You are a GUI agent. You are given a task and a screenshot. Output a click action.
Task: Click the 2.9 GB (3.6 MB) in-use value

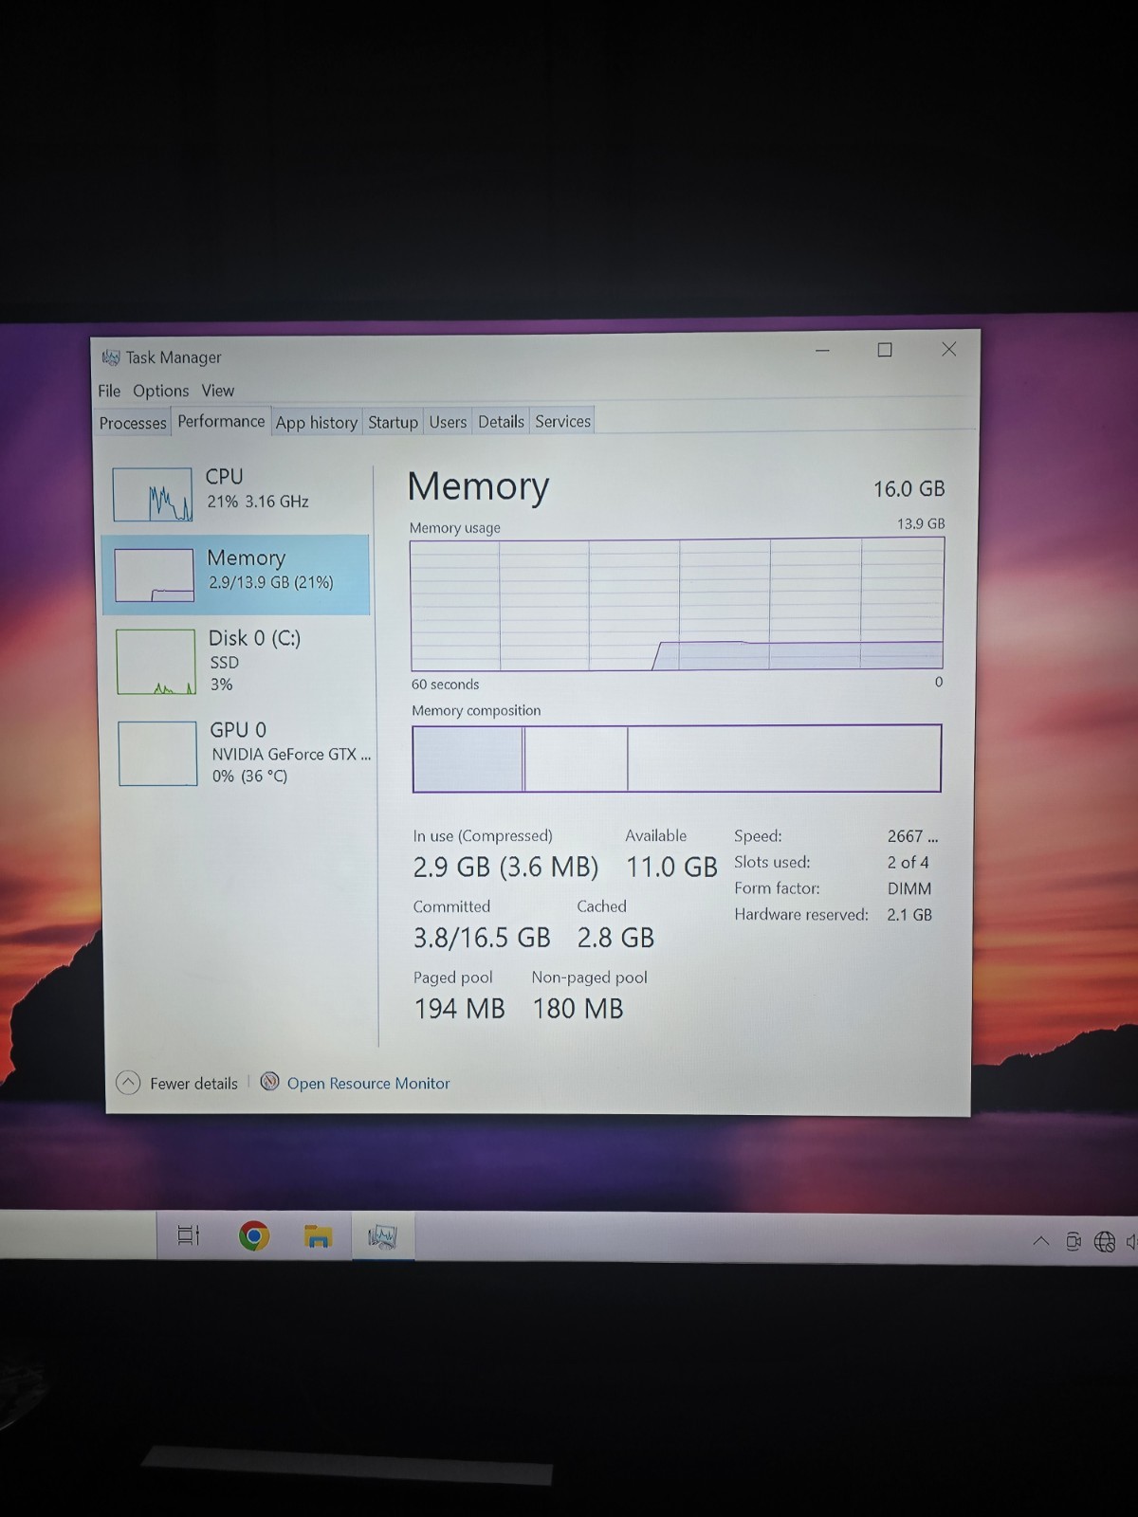click(x=505, y=868)
